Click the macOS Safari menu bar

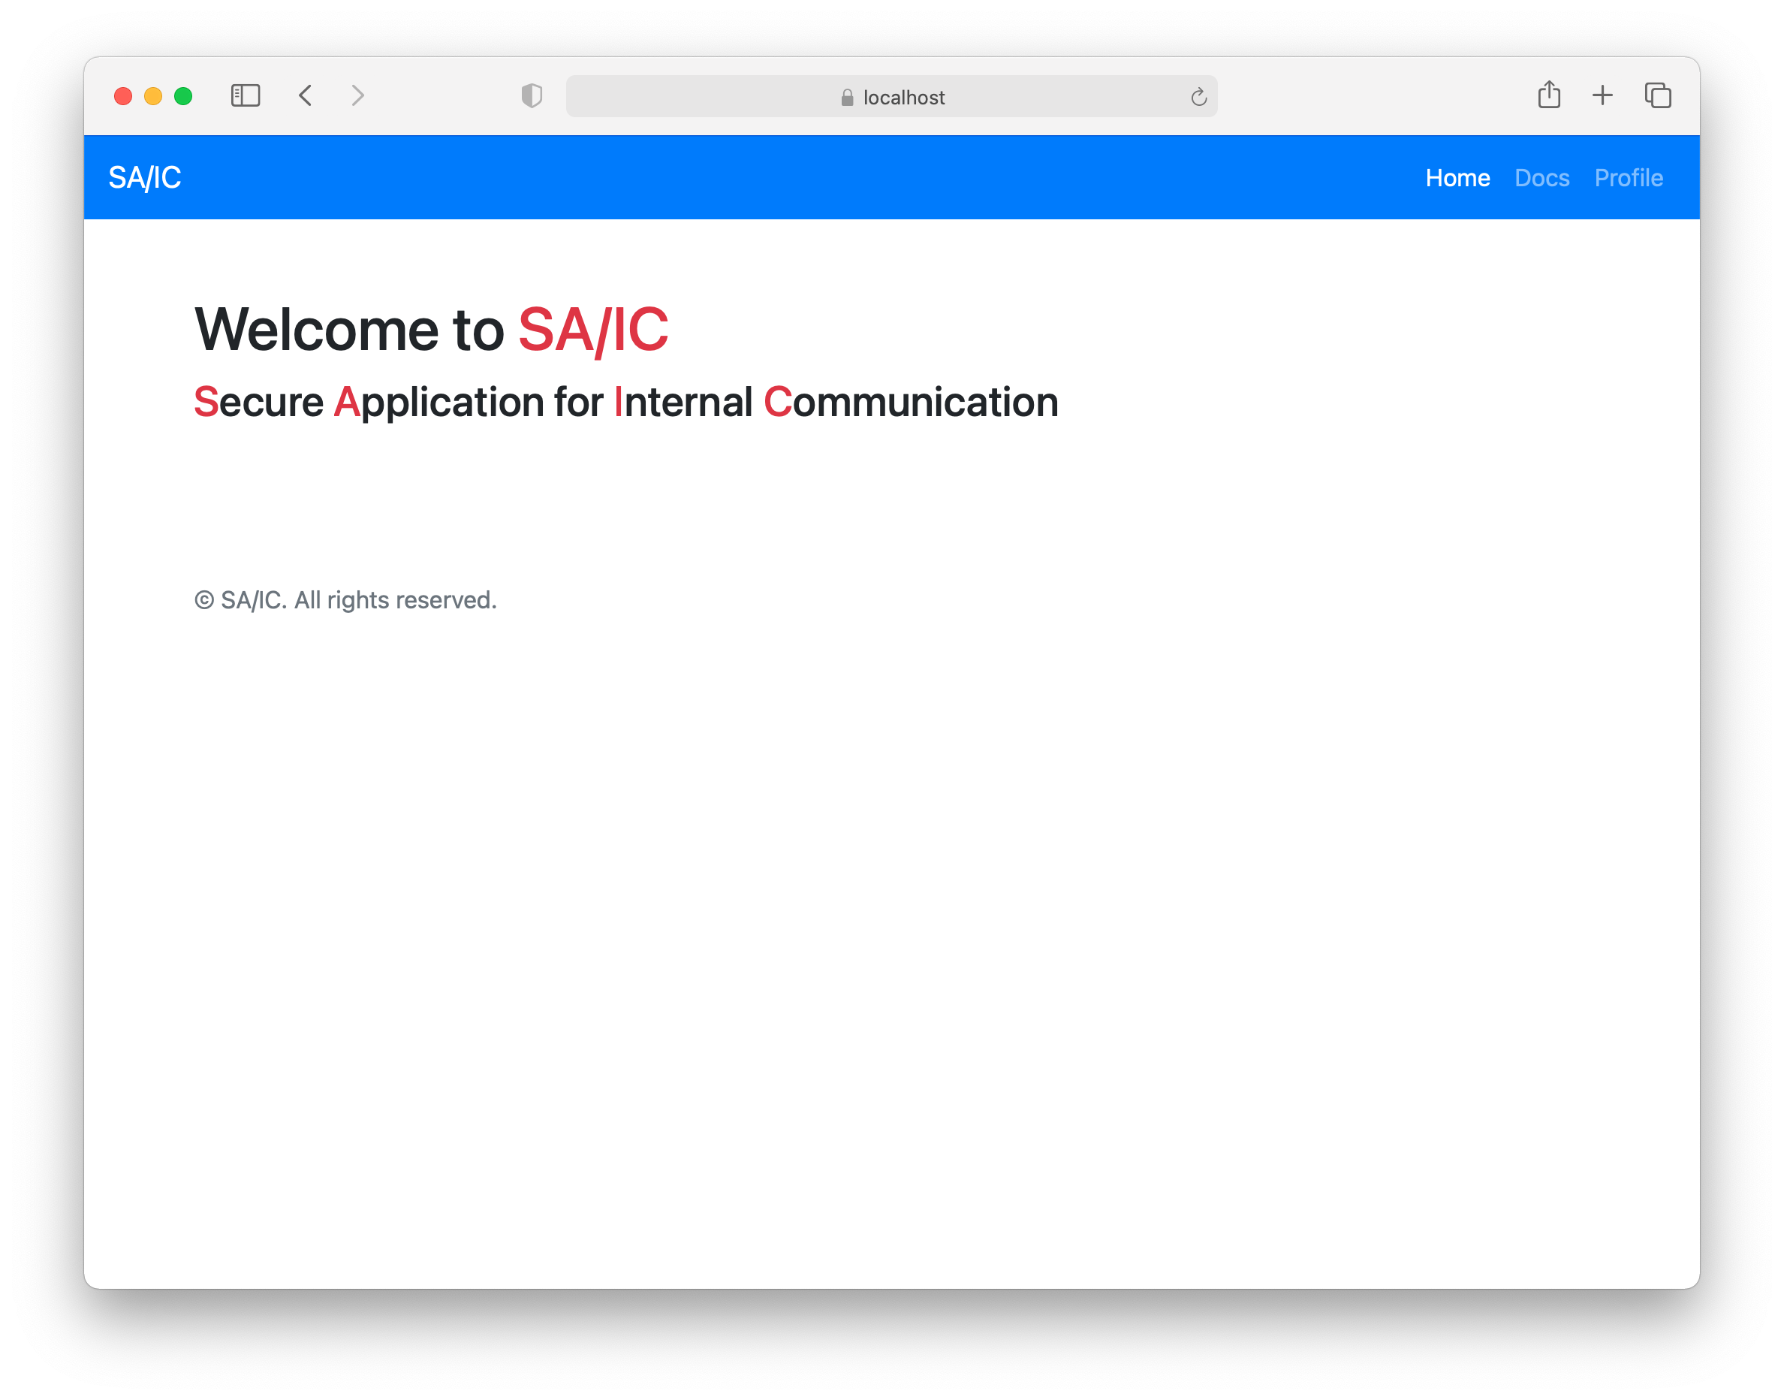[x=892, y=95]
